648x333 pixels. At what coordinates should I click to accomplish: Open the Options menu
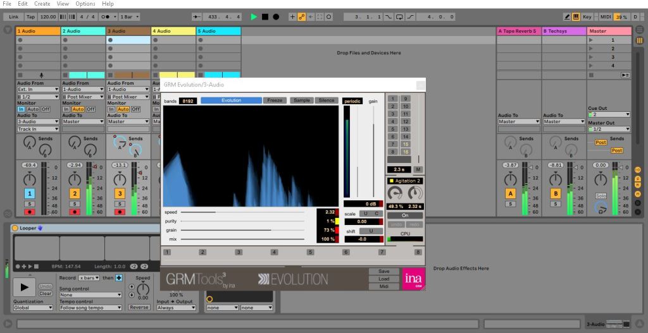click(85, 4)
